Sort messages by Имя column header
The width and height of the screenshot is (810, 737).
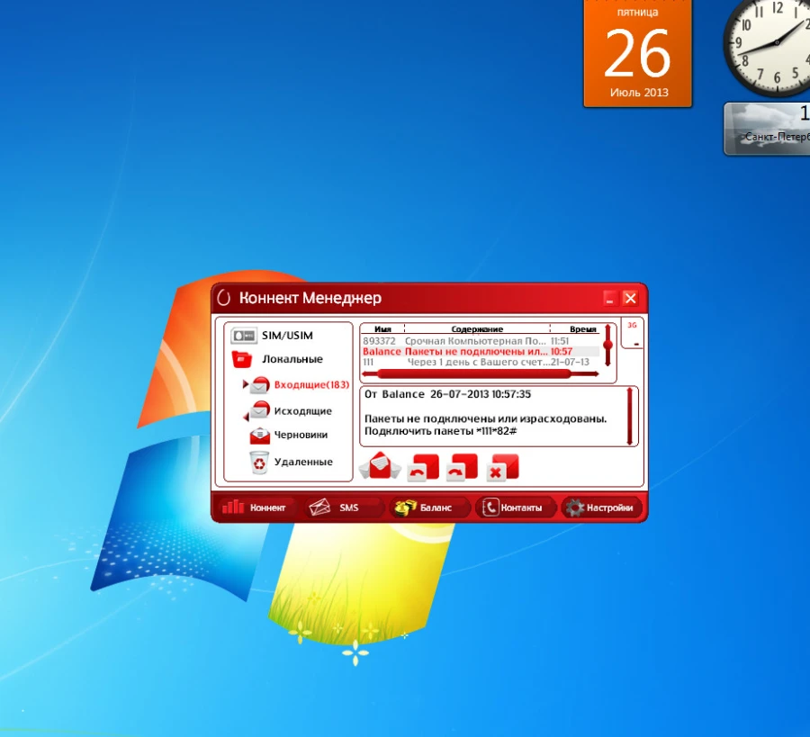tap(382, 329)
